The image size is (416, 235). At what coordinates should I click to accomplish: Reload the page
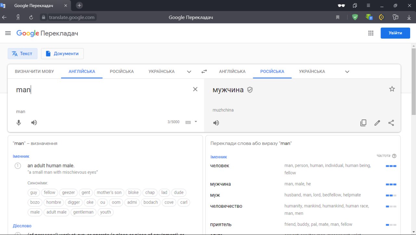[x=31, y=17]
